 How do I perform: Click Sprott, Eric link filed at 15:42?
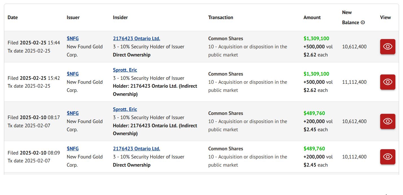[125, 70]
